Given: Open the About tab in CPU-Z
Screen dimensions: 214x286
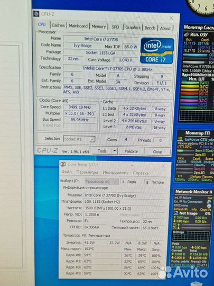Looking at the screenshot, I should [x=165, y=28].
